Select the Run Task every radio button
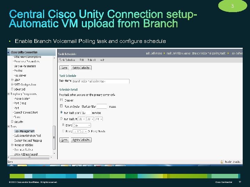This screenshot has width=250, height=187. click(61, 112)
